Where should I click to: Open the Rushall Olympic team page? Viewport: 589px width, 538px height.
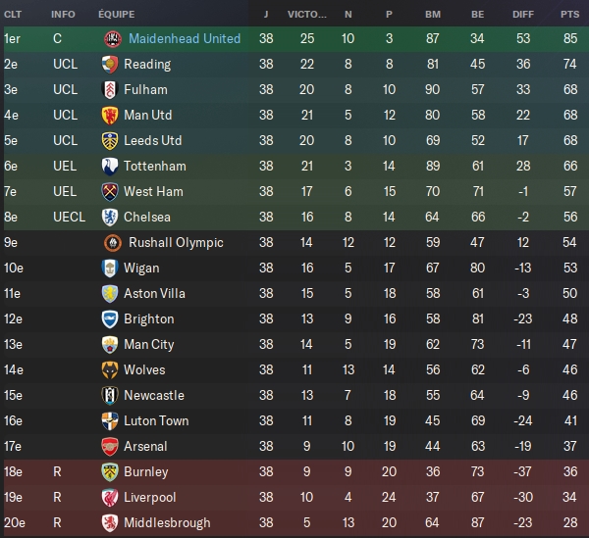click(174, 242)
